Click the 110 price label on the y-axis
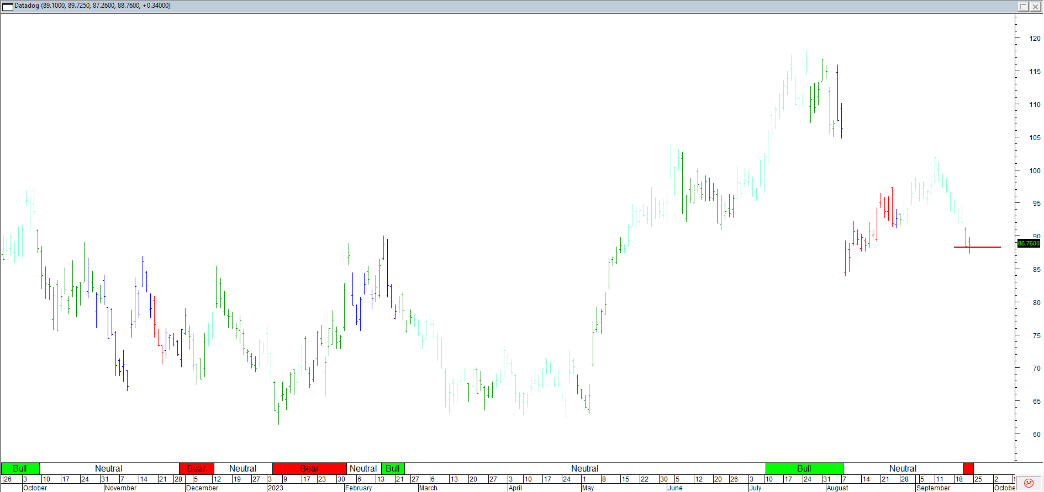Screen dimensions: 1044x492 point(1035,104)
